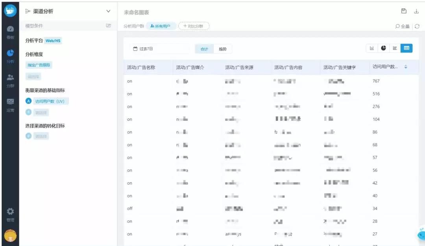Click the 86 visitor count cell
This screenshot has height=246, width=425.
click(x=375, y=132)
